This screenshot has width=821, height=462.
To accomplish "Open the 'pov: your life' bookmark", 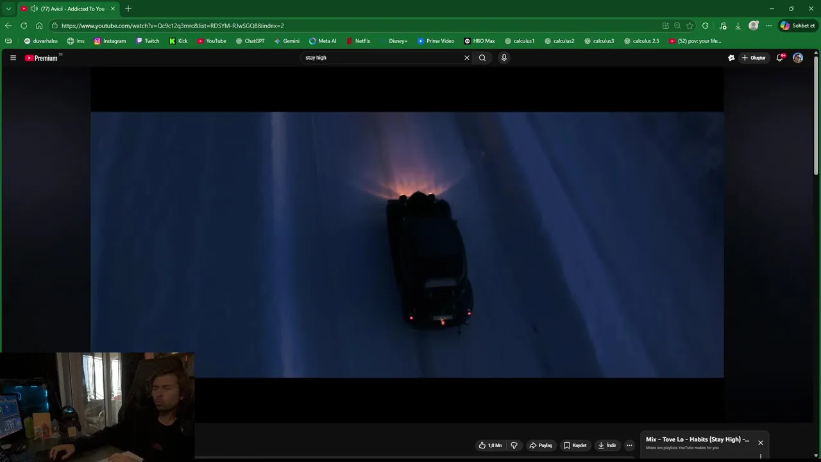I will pyautogui.click(x=695, y=41).
